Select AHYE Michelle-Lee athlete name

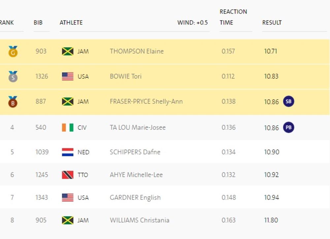[x=136, y=175]
